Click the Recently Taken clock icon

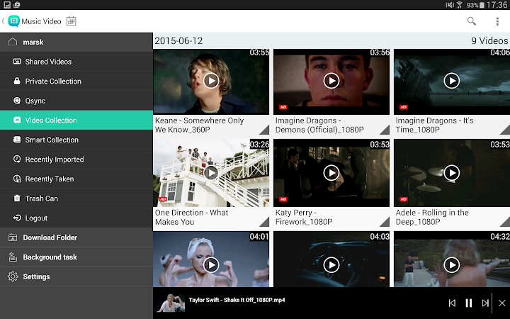[17, 179]
